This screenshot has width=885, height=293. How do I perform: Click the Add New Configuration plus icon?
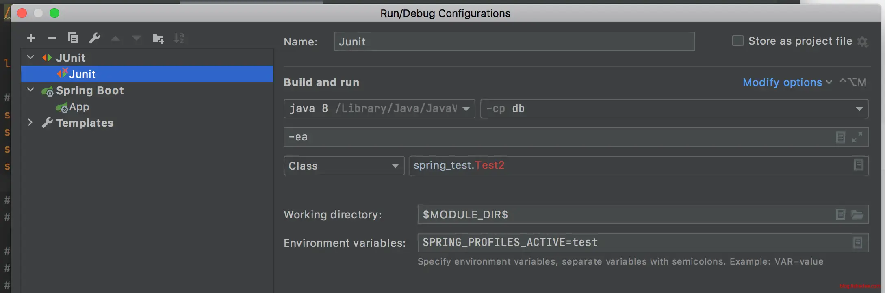(31, 39)
